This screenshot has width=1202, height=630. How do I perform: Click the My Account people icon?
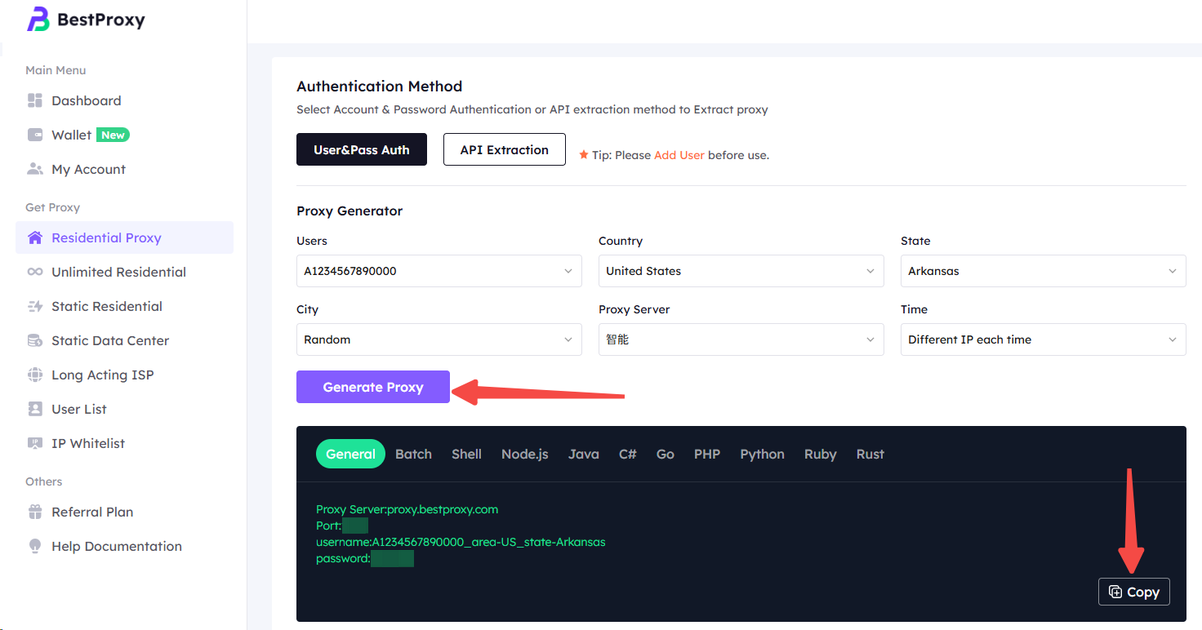tap(35, 169)
